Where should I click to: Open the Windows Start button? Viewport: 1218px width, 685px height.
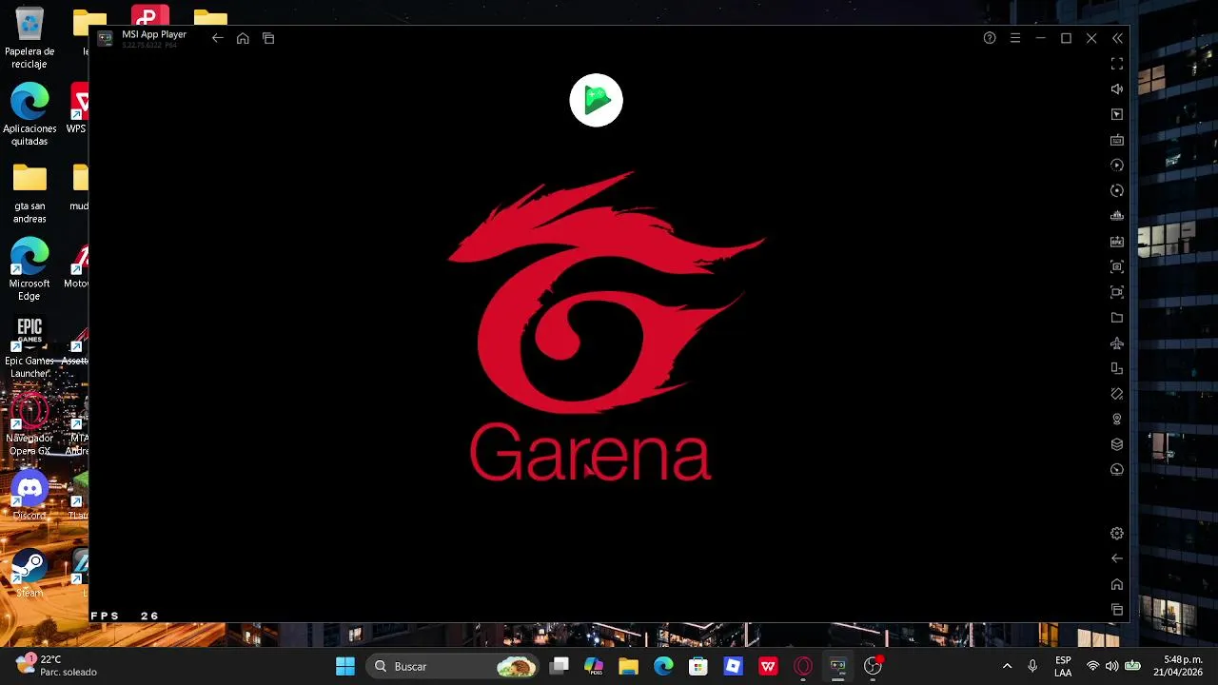point(345,666)
